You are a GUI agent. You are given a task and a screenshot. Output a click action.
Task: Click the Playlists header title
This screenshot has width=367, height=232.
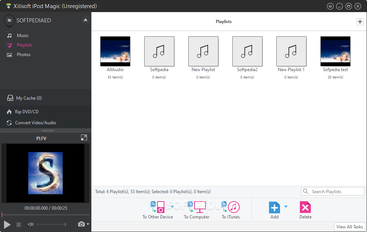[x=224, y=22]
